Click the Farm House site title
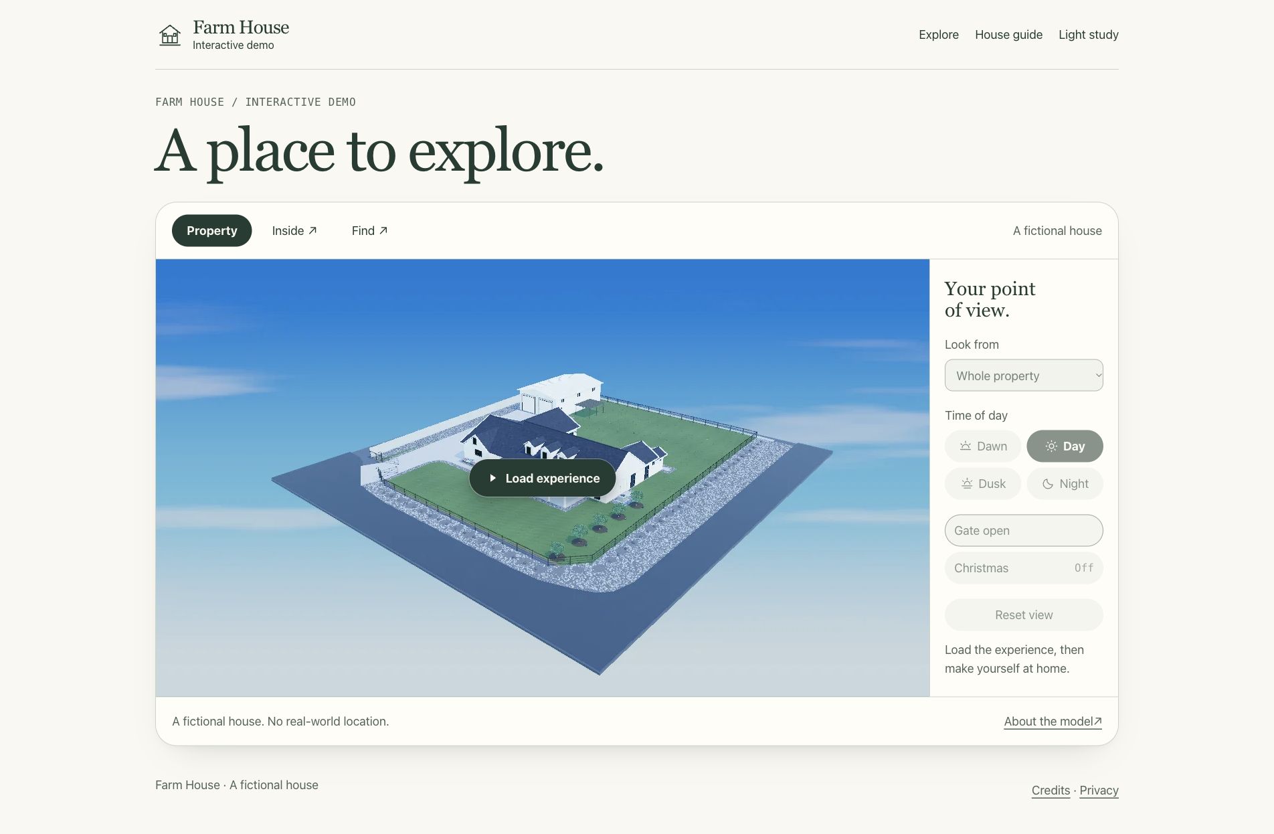This screenshot has width=1274, height=834. (241, 27)
